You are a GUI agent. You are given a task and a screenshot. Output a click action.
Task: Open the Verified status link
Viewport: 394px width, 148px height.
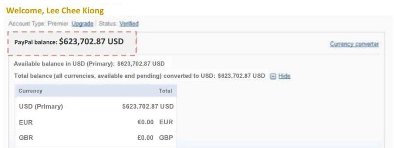pyautogui.click(x=129, y=24)
